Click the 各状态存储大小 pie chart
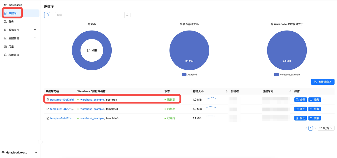Image resolution: width=337 pixels, height=158 pixels. [189, 50]
